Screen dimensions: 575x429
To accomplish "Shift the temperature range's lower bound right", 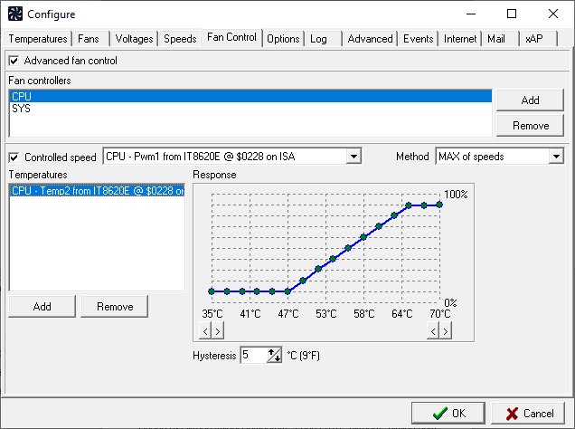I will click(218, 331).
